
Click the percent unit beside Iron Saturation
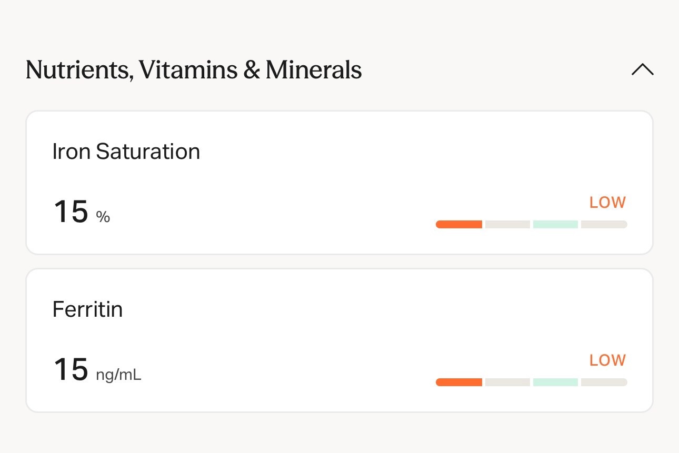103,216
